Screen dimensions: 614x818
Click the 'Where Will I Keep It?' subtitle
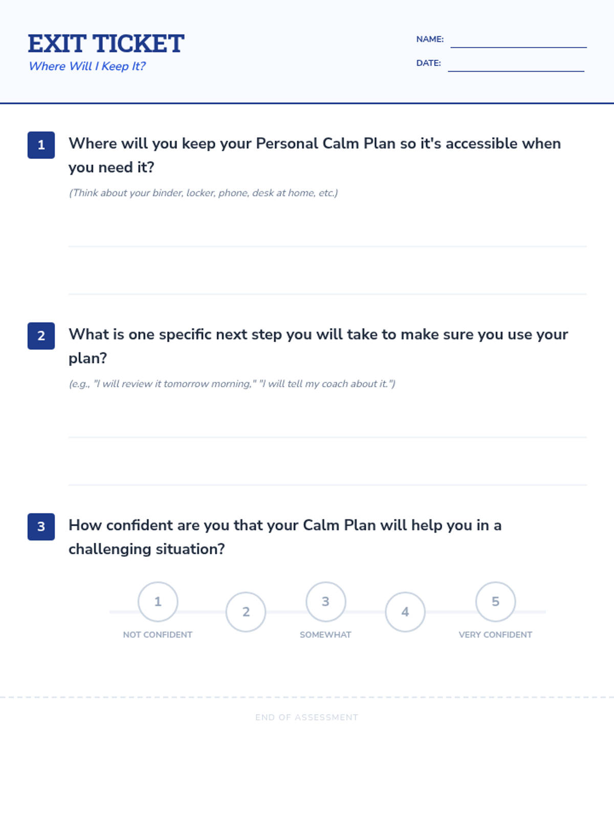pyautogui.click(x=87, y=66)
